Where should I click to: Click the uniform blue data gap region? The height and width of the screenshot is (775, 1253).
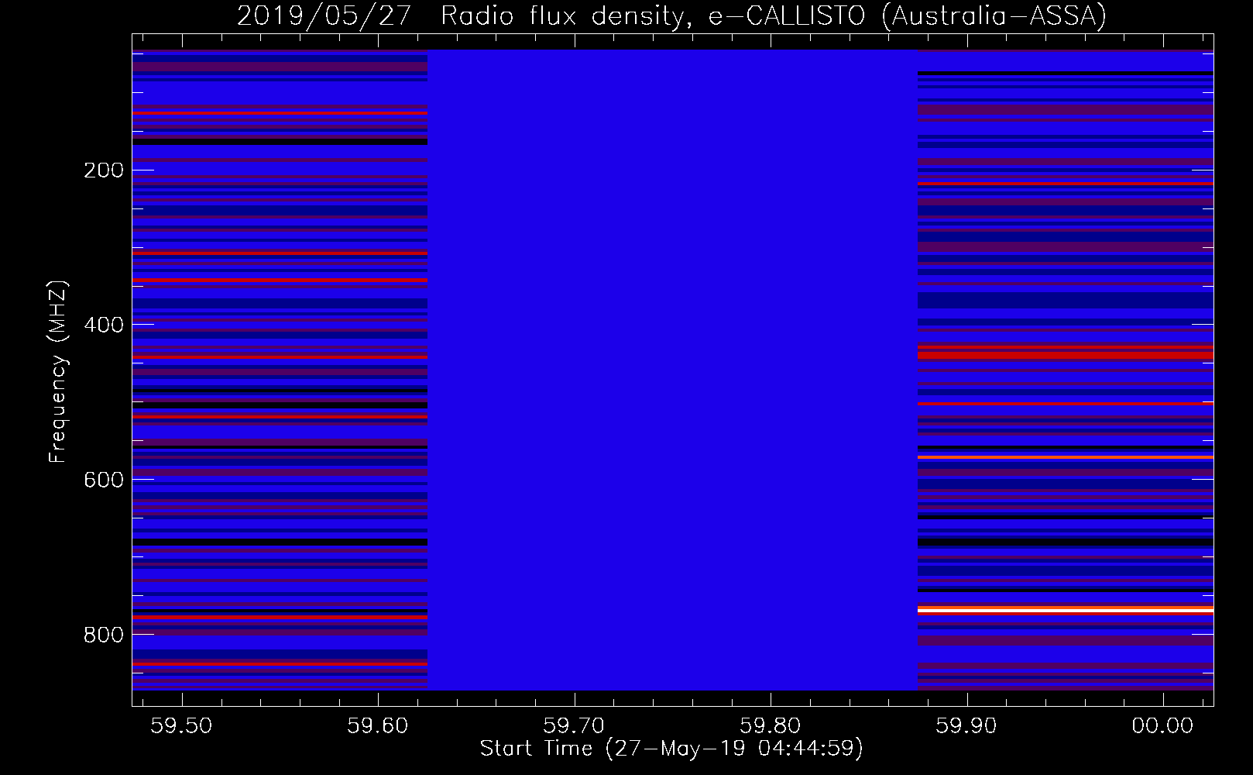673,370
